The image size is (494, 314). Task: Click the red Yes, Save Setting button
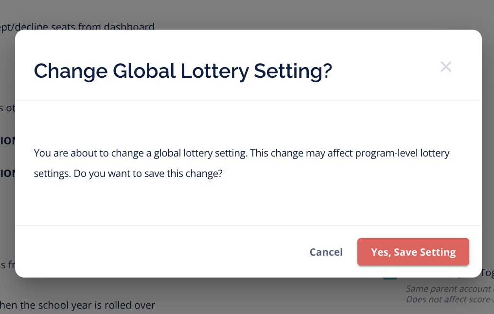(413, 252)
